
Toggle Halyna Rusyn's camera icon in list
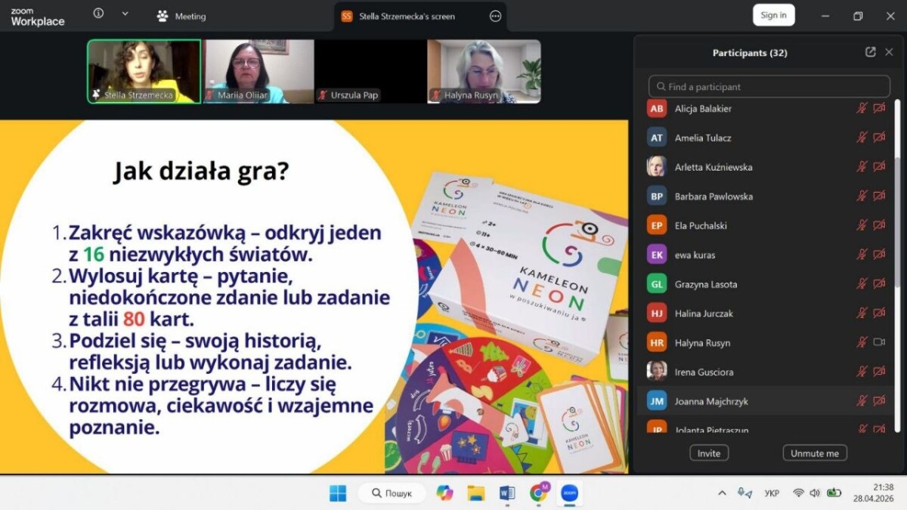pos(879,342)
